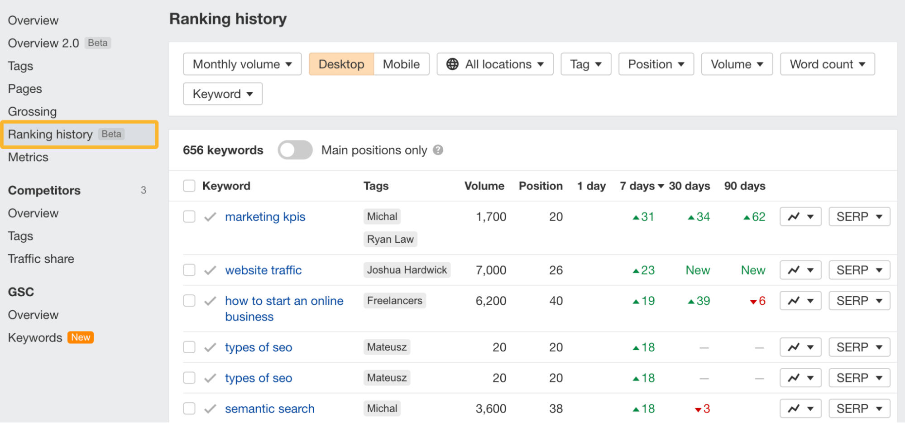Click the checkmark icon beside website traffic

tap(210, 270)
